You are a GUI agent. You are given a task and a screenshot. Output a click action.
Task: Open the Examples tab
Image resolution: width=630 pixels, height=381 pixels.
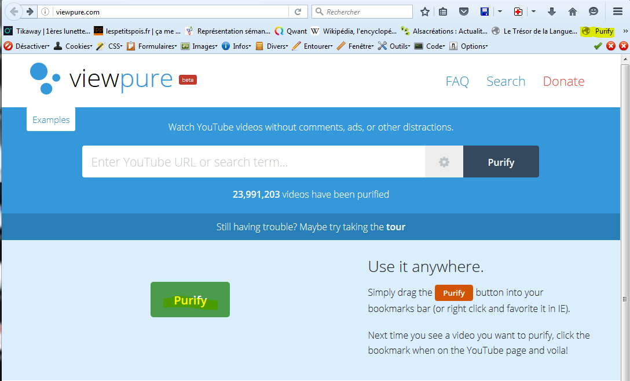(51, 120)
